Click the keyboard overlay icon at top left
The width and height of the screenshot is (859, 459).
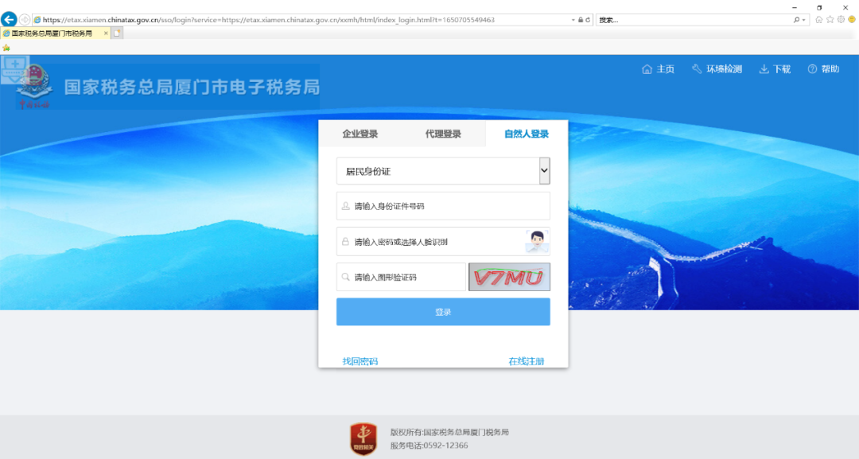(14, 69)
